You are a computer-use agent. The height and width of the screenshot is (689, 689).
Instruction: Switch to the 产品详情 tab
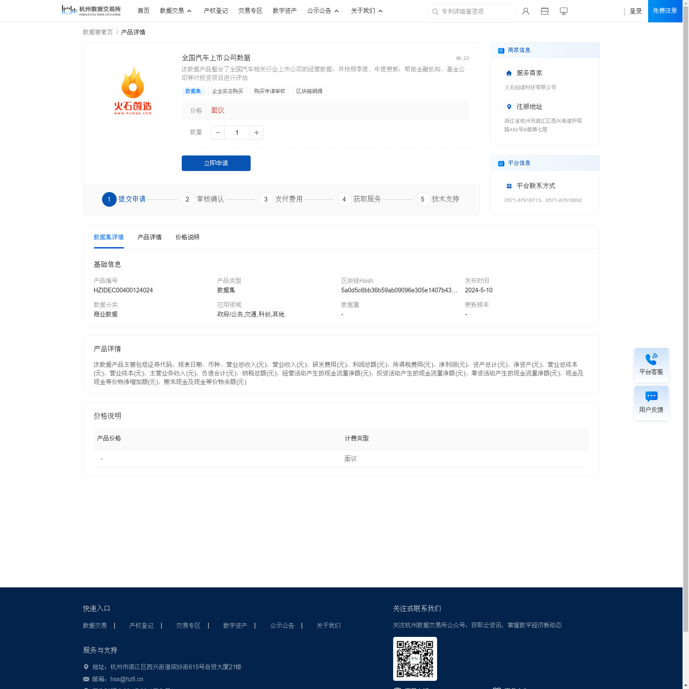click(x=149, y=237)
